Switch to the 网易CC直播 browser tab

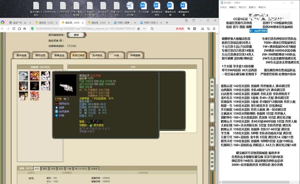124,22
